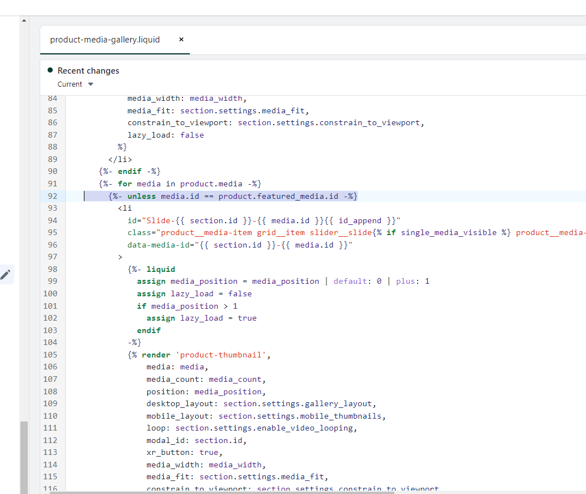586x494 pixels.
Task: Click the closing </li> tag on line 89
Action: 120,159
